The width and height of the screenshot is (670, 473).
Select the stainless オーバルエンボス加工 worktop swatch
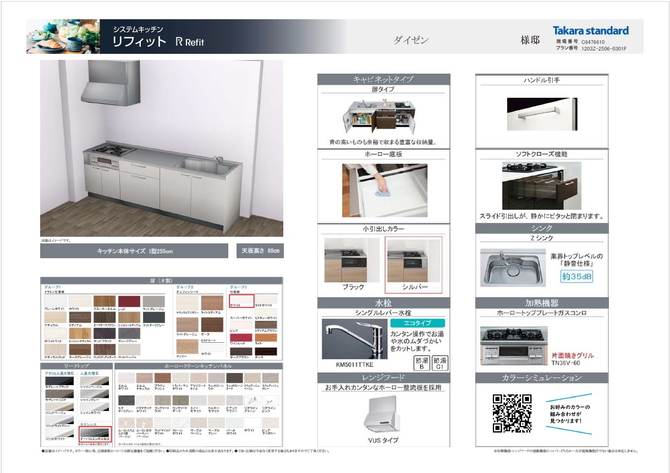(95, 434)
